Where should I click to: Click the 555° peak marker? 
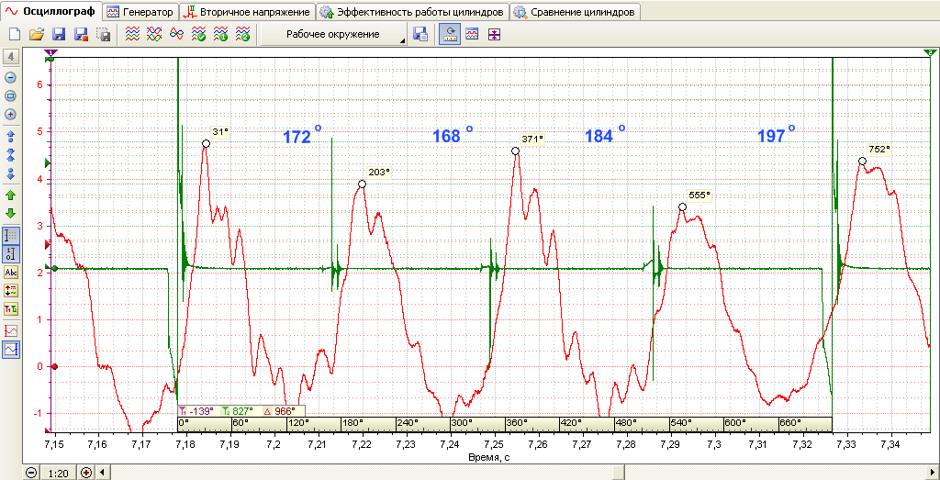pyautogui.click(x=682, y=207)
